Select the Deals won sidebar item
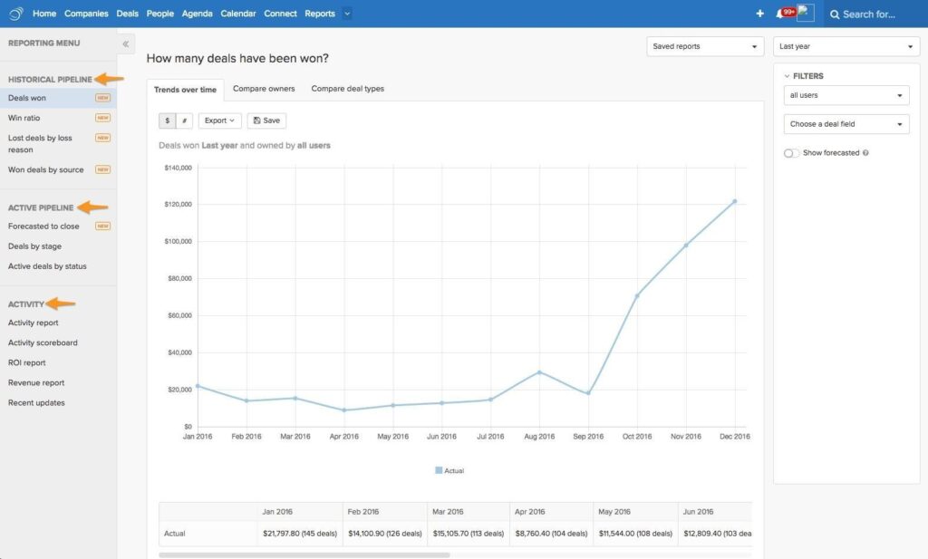Screen dimensions: 928x559 pyautogui.click(x=28, y=97)
